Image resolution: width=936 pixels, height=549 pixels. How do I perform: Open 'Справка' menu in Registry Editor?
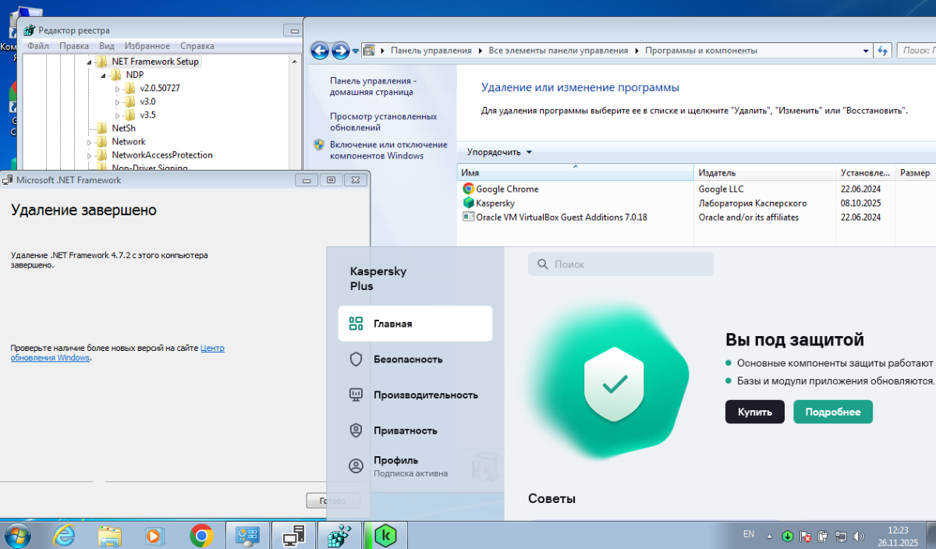(x=197, y=46)
